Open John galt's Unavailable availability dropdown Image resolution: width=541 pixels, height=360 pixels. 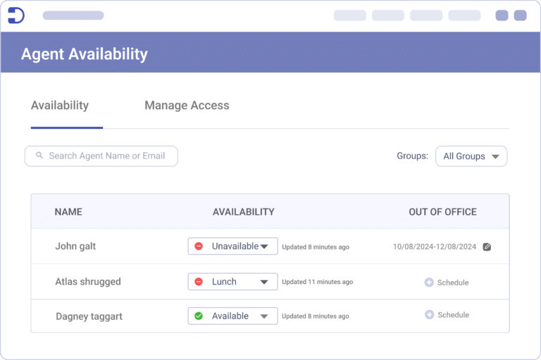[232, 247]
